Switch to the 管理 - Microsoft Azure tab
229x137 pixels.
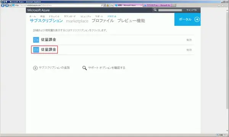coord(128,5)
